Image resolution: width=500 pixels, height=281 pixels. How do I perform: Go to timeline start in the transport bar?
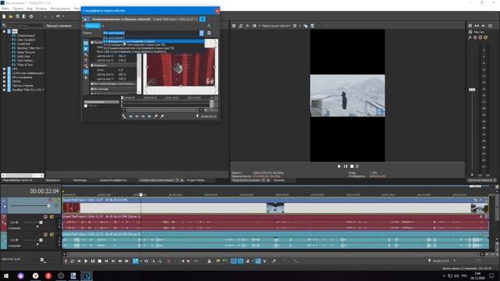[106, 261]
